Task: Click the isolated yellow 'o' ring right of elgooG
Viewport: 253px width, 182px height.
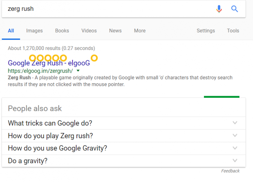Action: (x=94, y=58)
